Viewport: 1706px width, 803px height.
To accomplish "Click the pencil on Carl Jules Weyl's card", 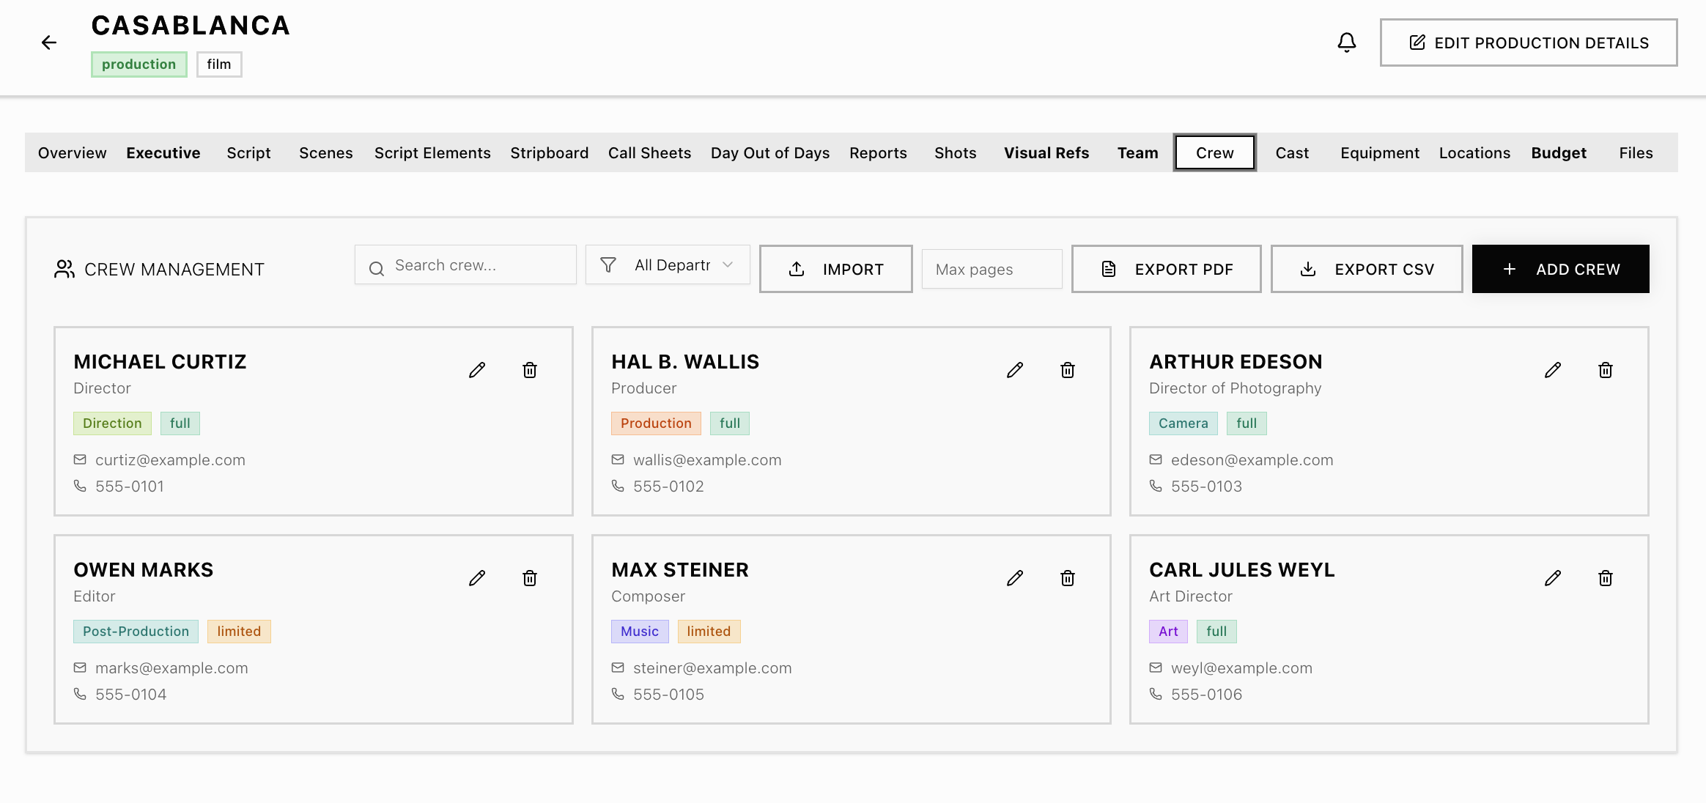I will coord(1553,578).
